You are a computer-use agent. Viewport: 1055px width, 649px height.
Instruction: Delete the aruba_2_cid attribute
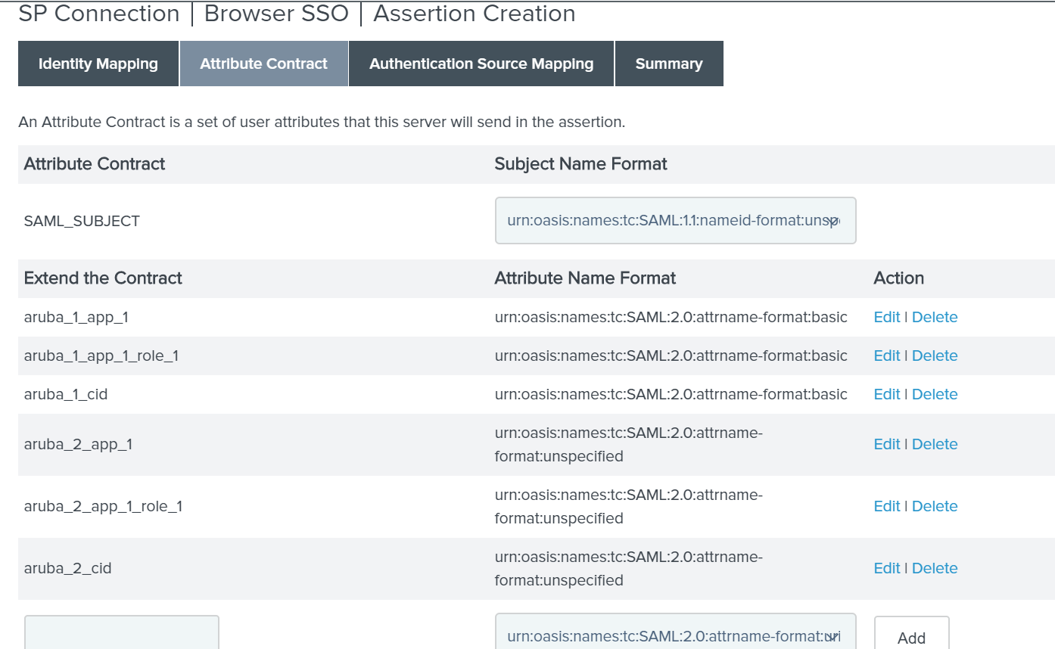point(935,568)
